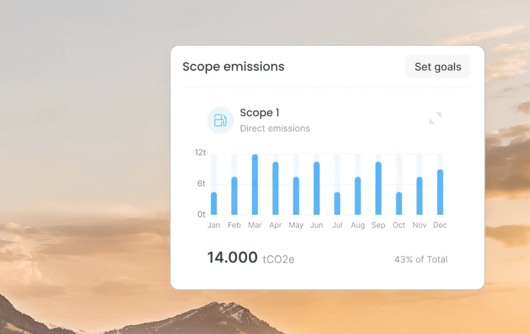Viewport: 530px width, 334px height.
Task: Select the tallest bar for March
Action: click(255, 184)
